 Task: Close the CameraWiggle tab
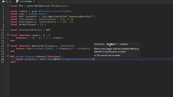coord(34,1)
